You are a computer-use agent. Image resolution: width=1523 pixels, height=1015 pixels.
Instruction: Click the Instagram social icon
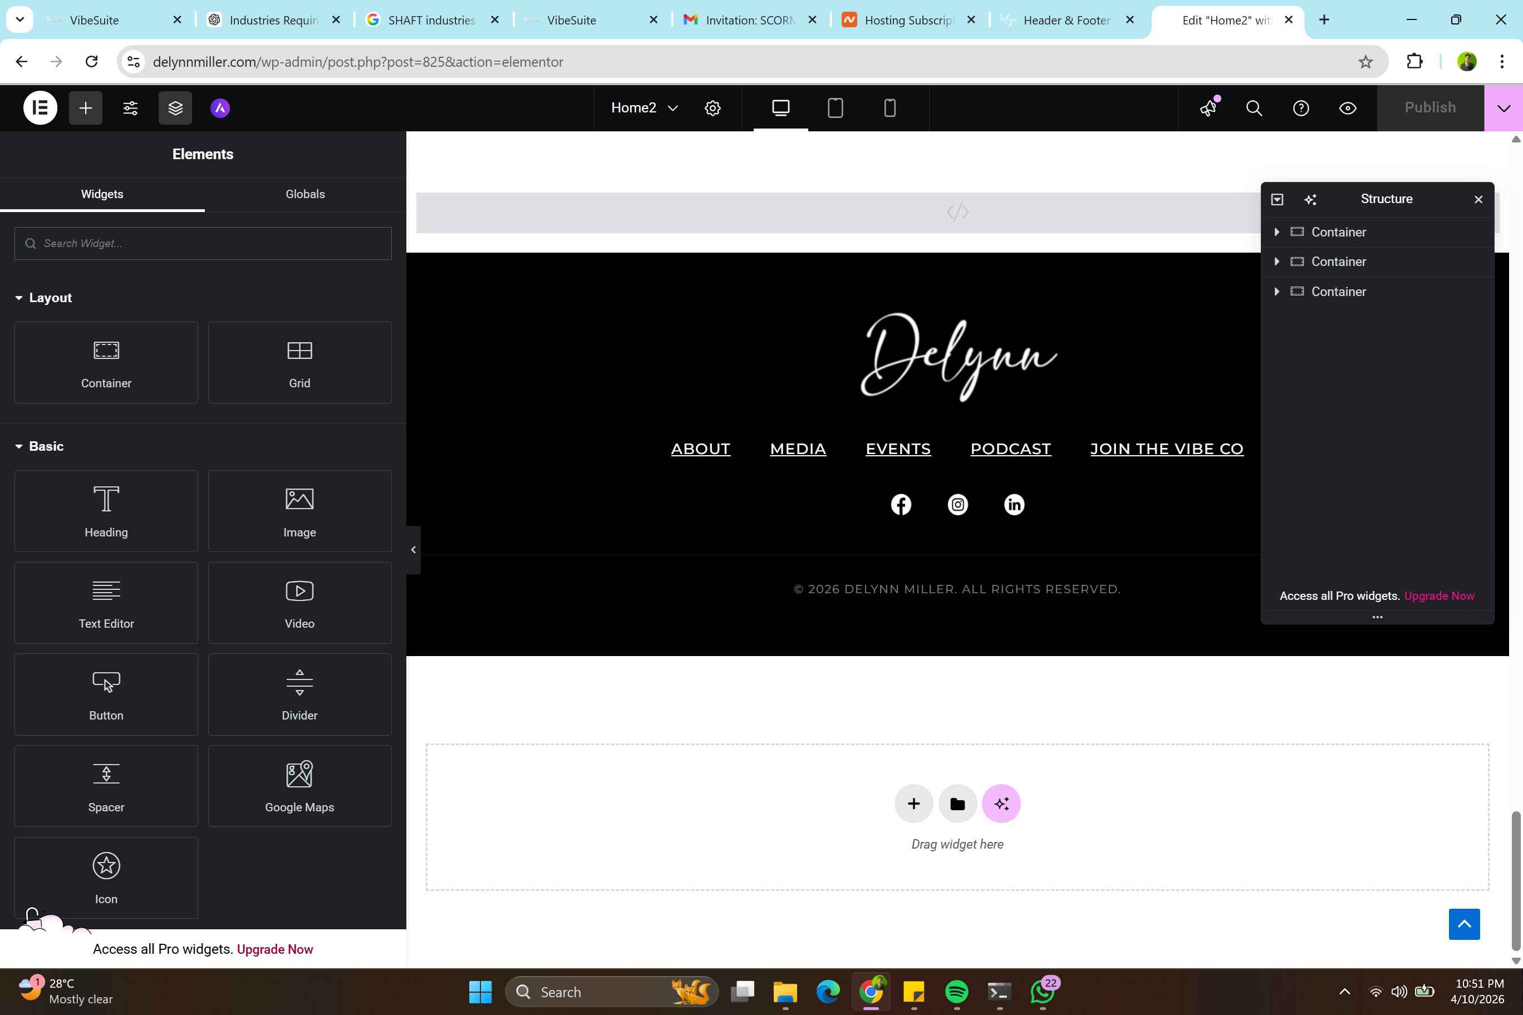[957, 504]
